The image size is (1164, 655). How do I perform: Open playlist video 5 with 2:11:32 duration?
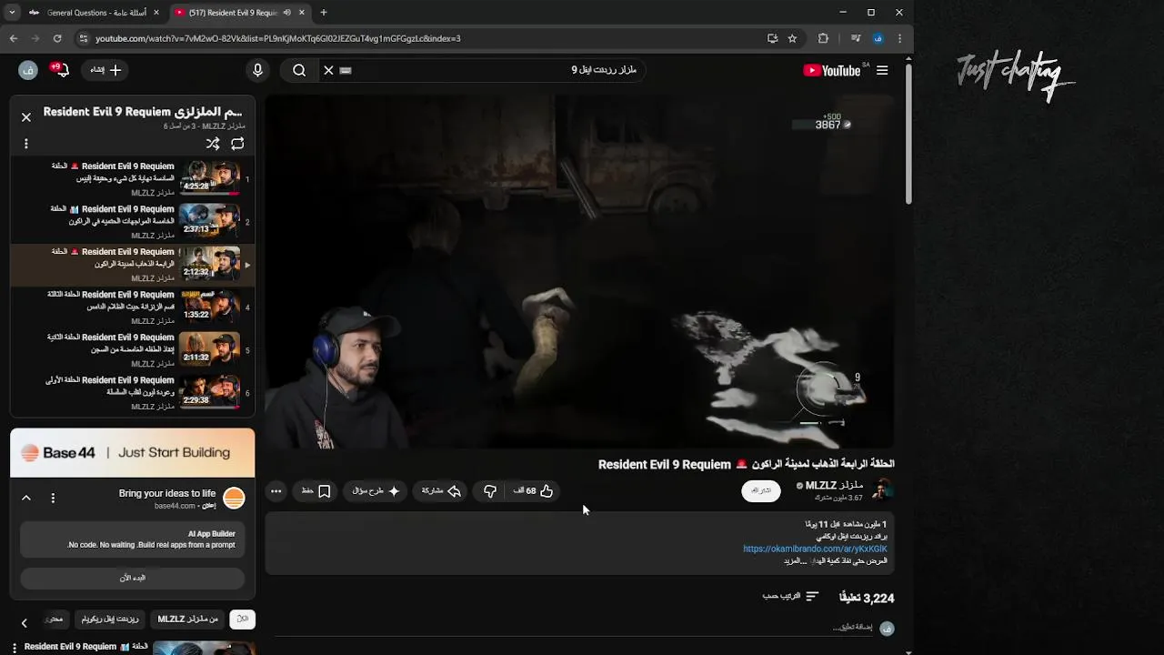pos(132,350)
